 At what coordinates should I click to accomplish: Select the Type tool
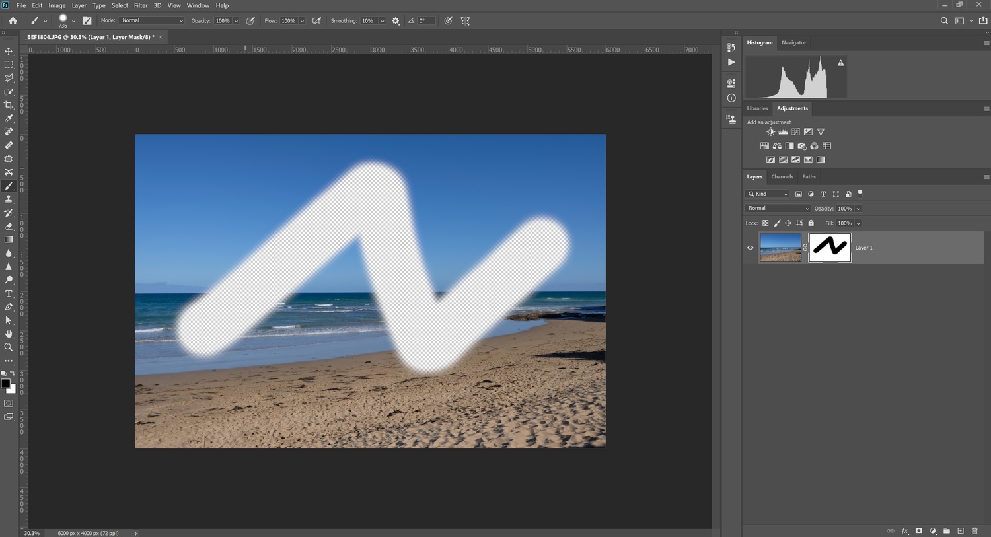(9, 293)
